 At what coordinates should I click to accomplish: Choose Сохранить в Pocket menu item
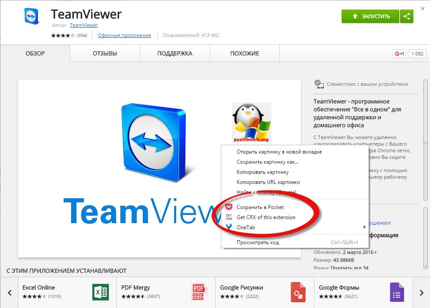click(295, 207)
